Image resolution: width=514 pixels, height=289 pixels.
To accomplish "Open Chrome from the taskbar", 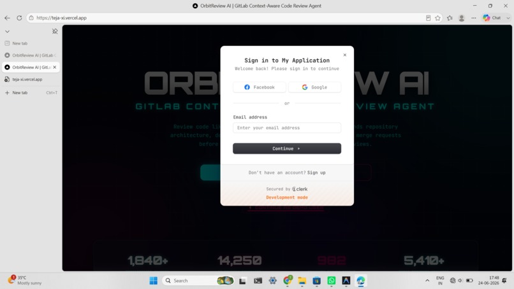I will click(x=288, y=281).
